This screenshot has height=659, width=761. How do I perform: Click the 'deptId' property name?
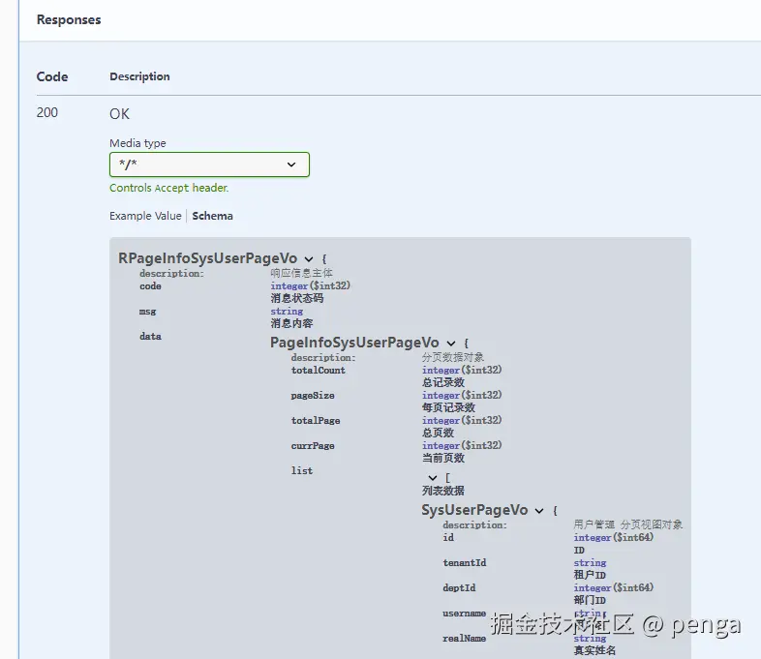point(459,587)
